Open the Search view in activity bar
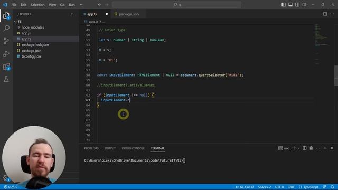 click(x=6, y=28)
